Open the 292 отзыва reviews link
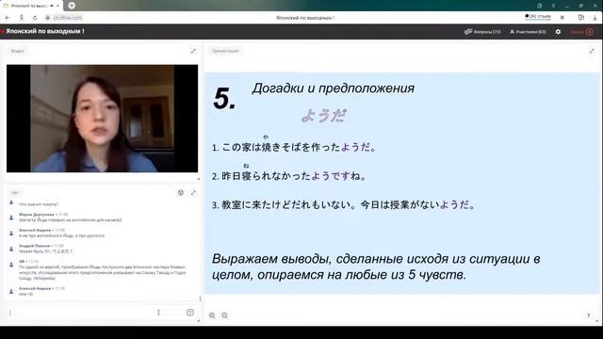This screenshot has height=339, width=603. click(x=538, y=17)
